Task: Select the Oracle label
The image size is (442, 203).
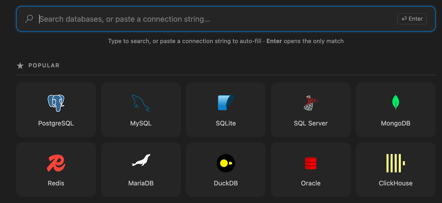Action: [x=311, y=183]
